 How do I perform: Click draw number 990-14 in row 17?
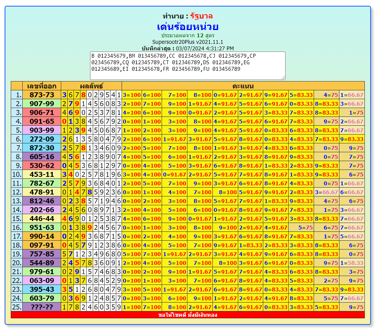click(x=42, y=236)
